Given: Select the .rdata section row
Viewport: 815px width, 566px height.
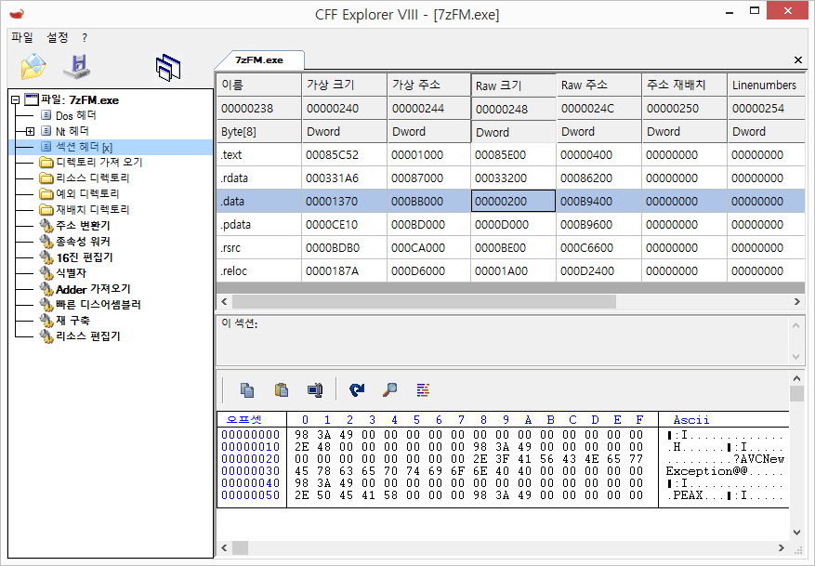Looking at the screenshot, I should click(x=510, y=178).
